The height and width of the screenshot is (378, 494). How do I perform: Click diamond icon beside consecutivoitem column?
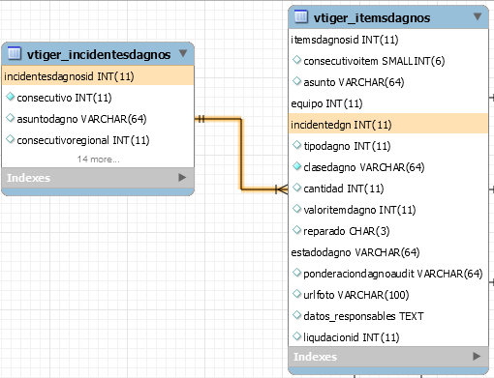(296, 60)
